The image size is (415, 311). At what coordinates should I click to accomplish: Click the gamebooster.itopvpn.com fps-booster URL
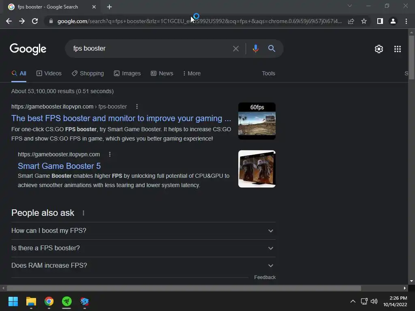(x=69, y=107)
